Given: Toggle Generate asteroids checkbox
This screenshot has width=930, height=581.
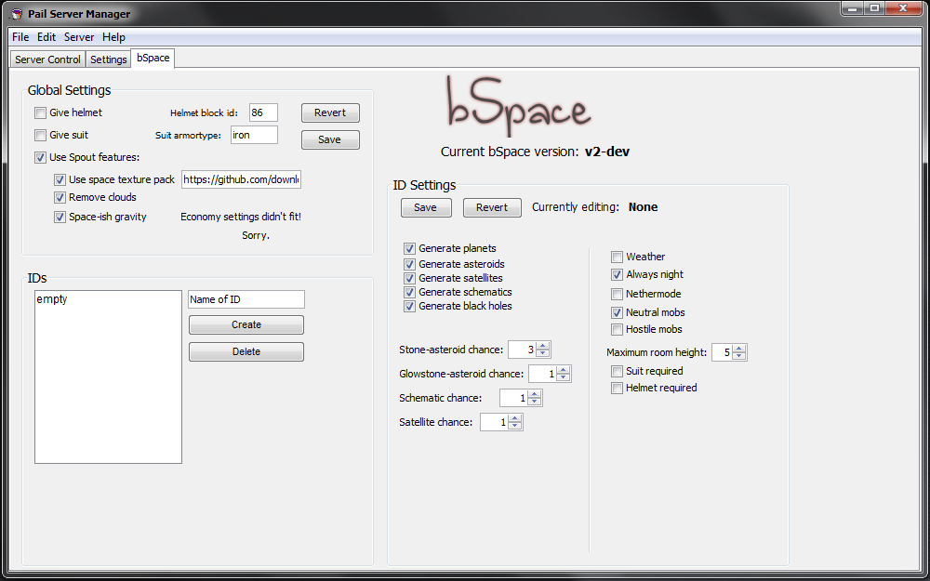Looking at the screenshot, I should click(409, 264).
